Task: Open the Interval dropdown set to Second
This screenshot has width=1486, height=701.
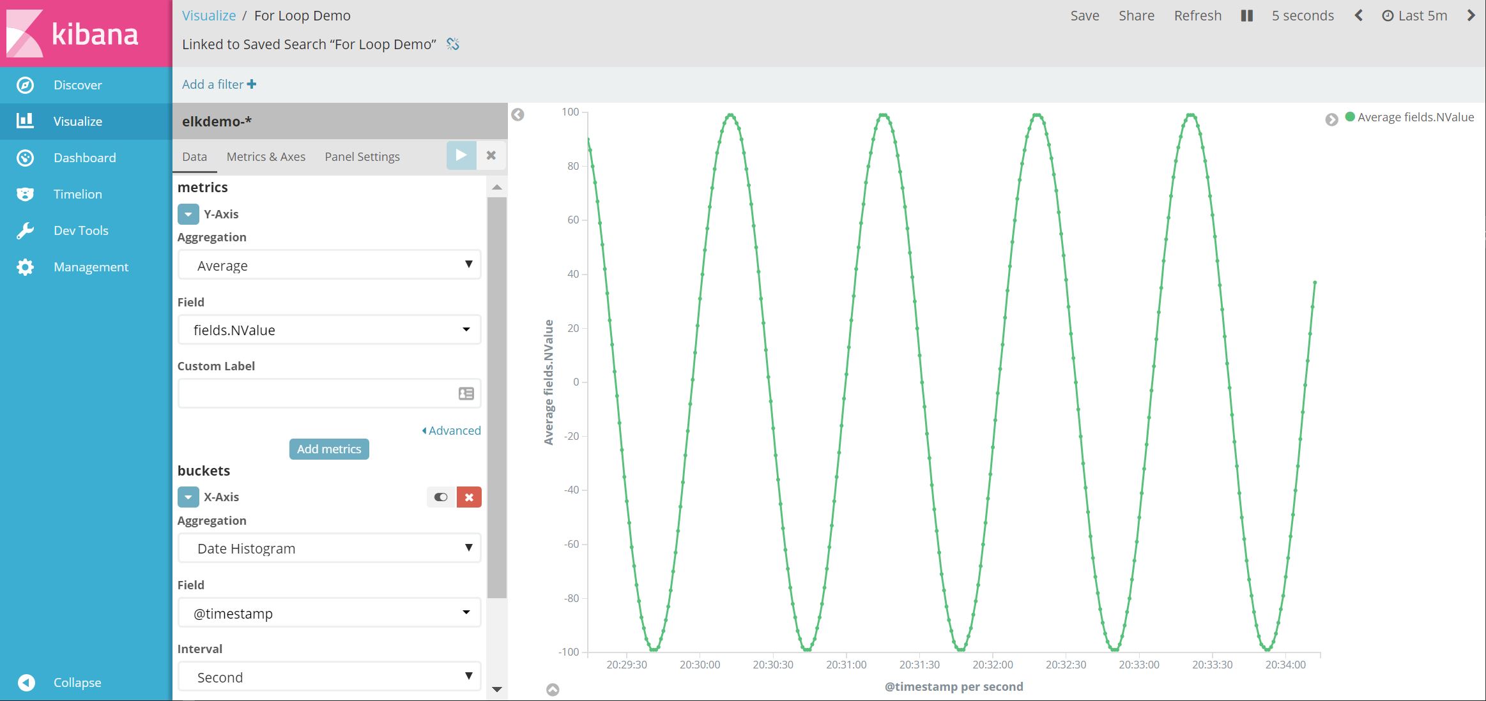Action: 329,676
